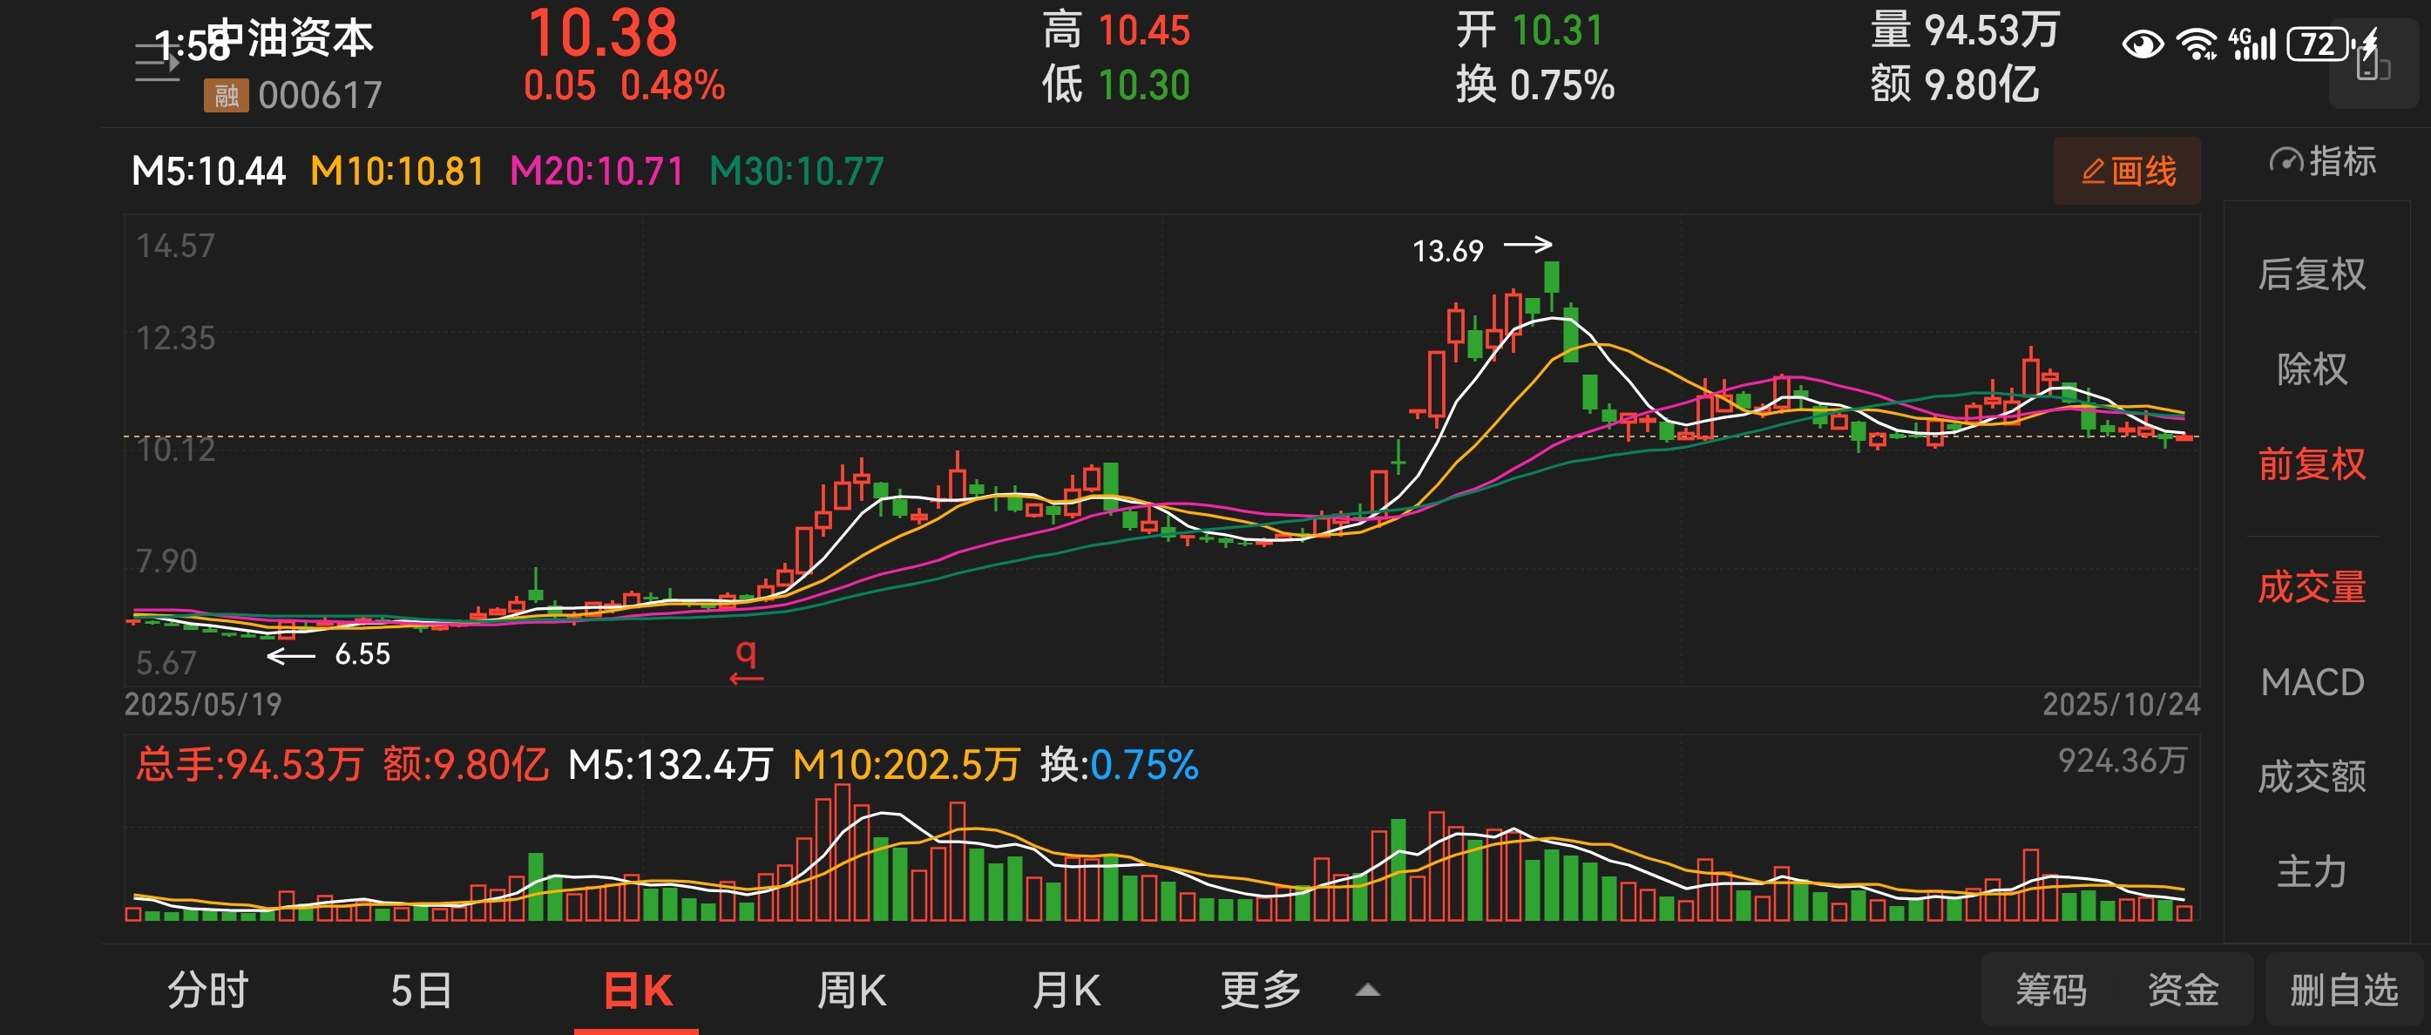Open the 指标 indicators gauge icon

click(x=2285, y=161)
